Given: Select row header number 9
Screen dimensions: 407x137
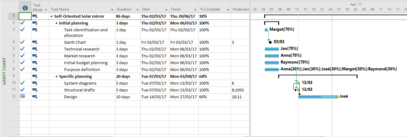Looking at the screenshot, I should coord(14,76).
